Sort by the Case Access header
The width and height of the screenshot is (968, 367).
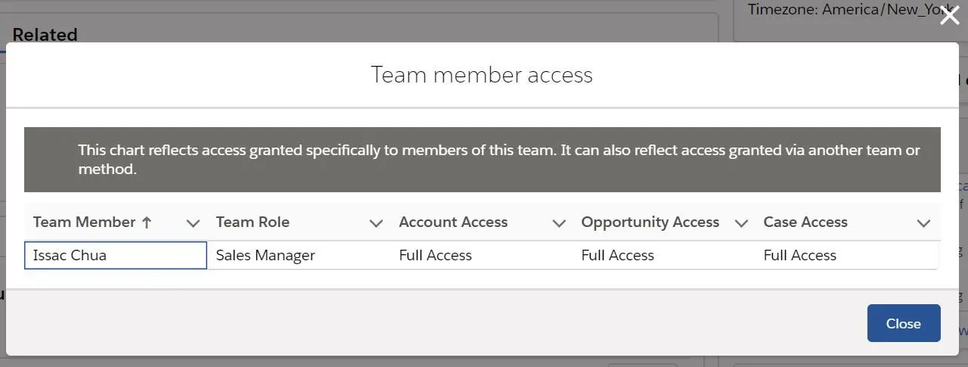[x=805, y=222]
